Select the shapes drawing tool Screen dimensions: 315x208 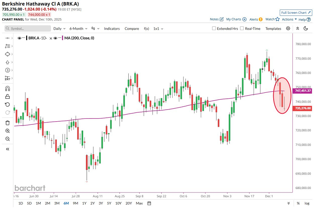click(x=7, y=54)
